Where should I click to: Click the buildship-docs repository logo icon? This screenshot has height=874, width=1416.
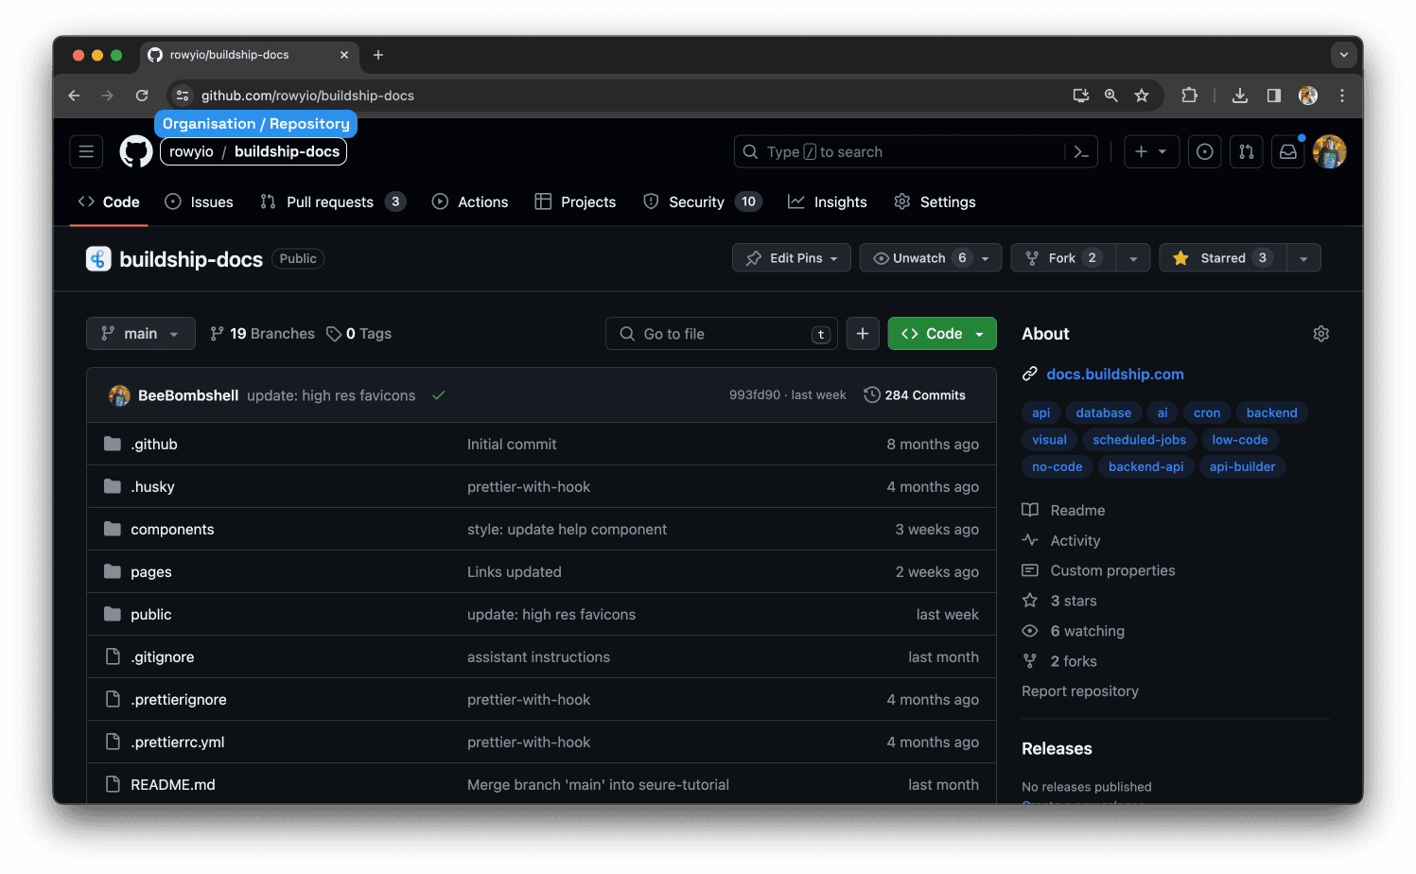(x=98, y=258)
